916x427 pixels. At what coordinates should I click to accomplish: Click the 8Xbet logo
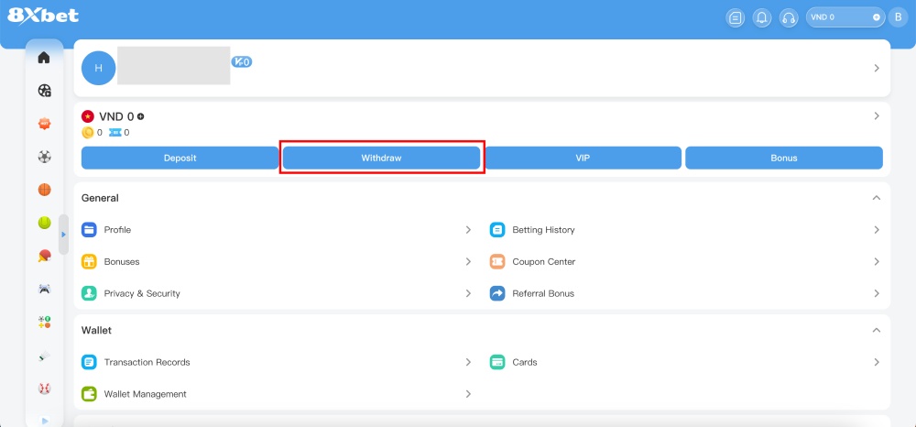(43, 16)
